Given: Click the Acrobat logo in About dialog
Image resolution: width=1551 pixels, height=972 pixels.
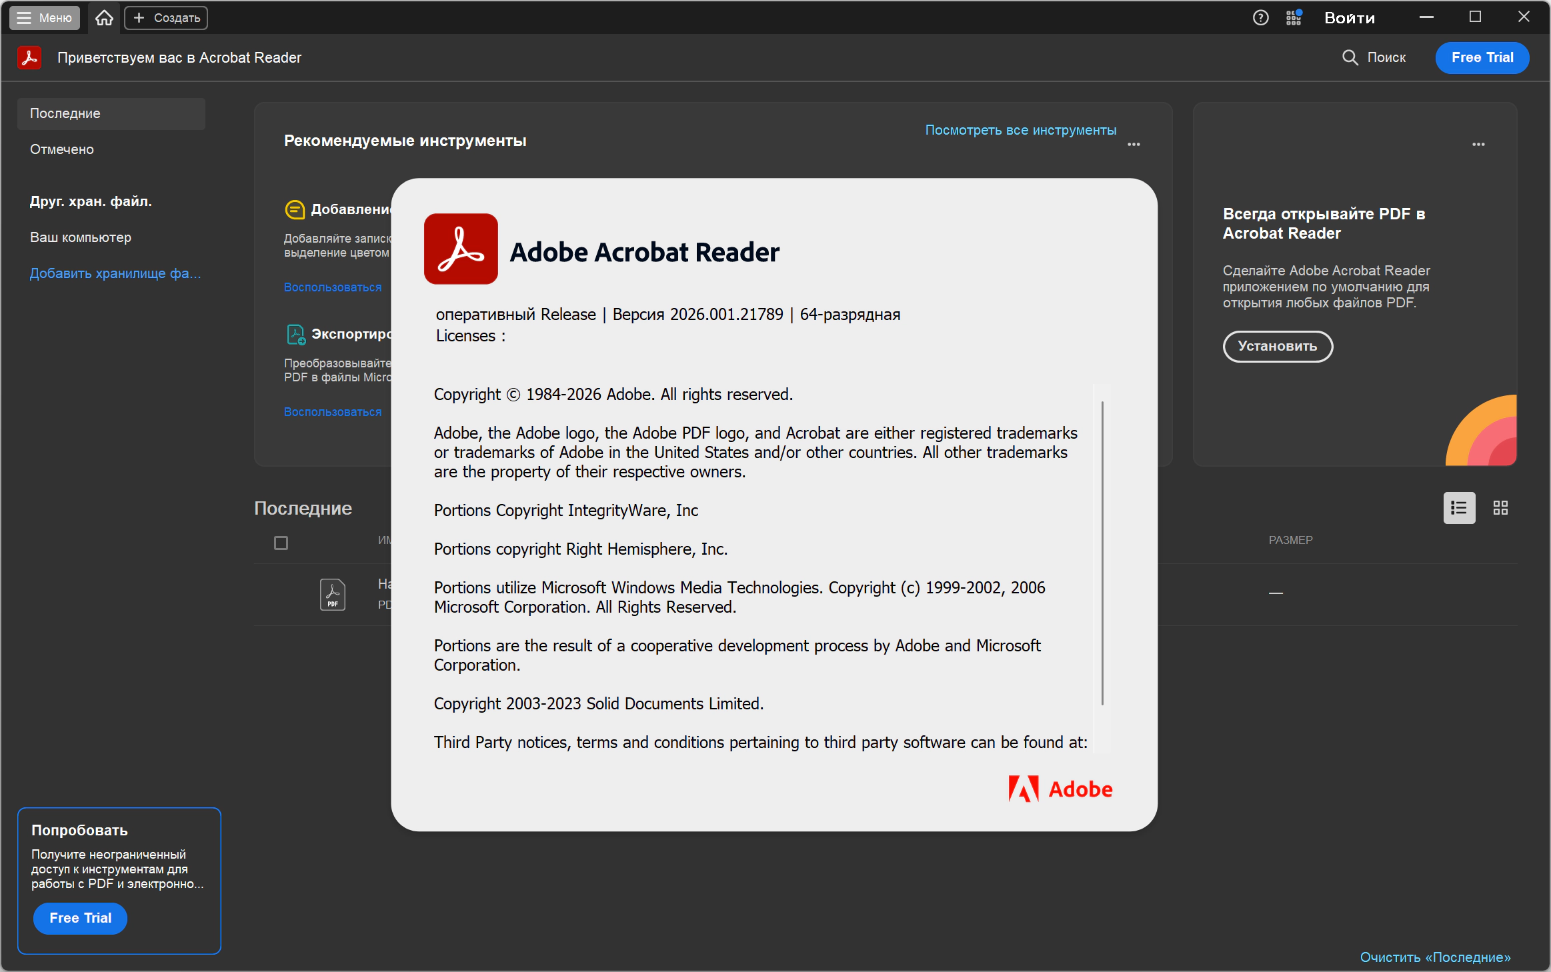Looking at the screenshot, I should click(461, 249).
